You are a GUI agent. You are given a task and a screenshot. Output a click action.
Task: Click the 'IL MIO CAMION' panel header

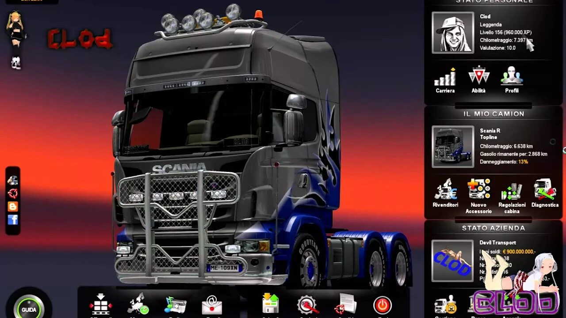click(x=493, y=114)
